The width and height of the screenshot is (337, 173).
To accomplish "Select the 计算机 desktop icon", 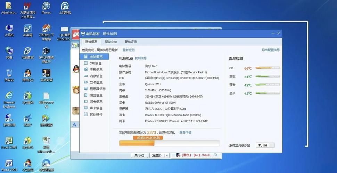I will pyautogui.click(x=9, y=31).
